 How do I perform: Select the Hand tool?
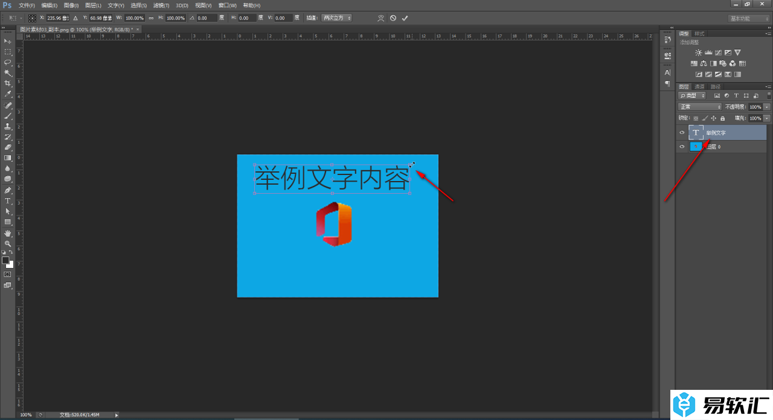pos(8,233)
